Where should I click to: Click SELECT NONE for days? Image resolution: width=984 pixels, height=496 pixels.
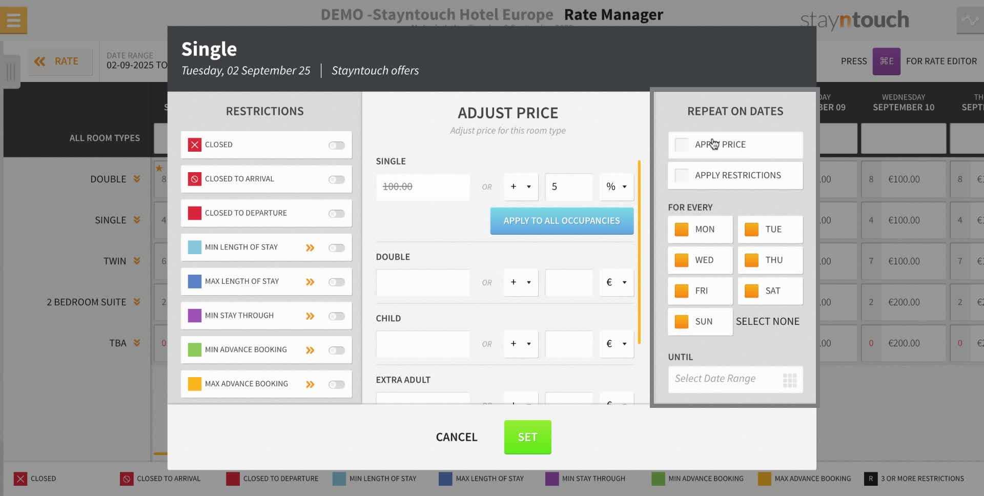click(767, 322)
